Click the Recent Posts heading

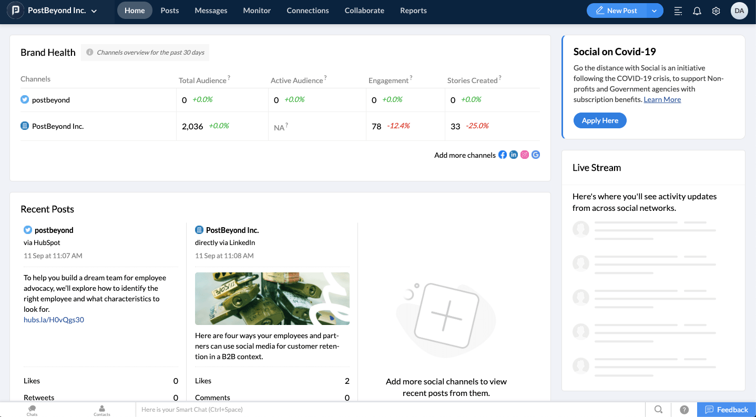coord(47,209)
